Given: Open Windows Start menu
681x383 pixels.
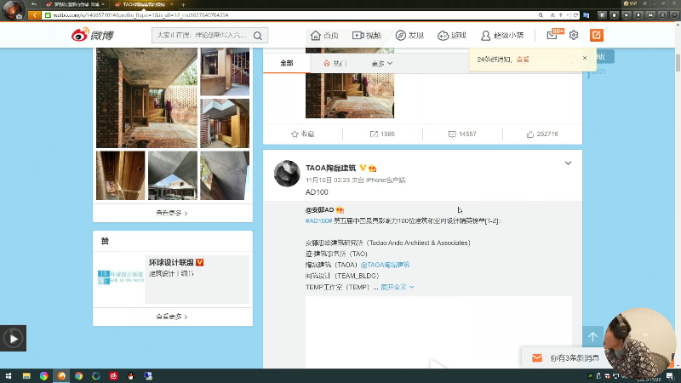Looking at the screenshot, I should pyautogui.click(x=9, y=376).
